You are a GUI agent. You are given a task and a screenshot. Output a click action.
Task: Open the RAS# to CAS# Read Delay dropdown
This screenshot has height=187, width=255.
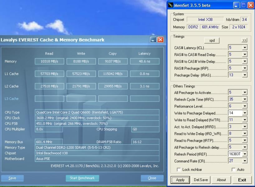(245, 55)
